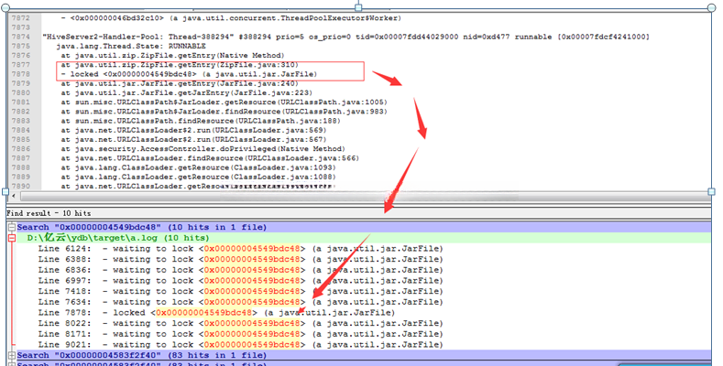723x366 pixels.
Task: Open the Line 7418 waiting to lock result
Action: pos(240,291)
